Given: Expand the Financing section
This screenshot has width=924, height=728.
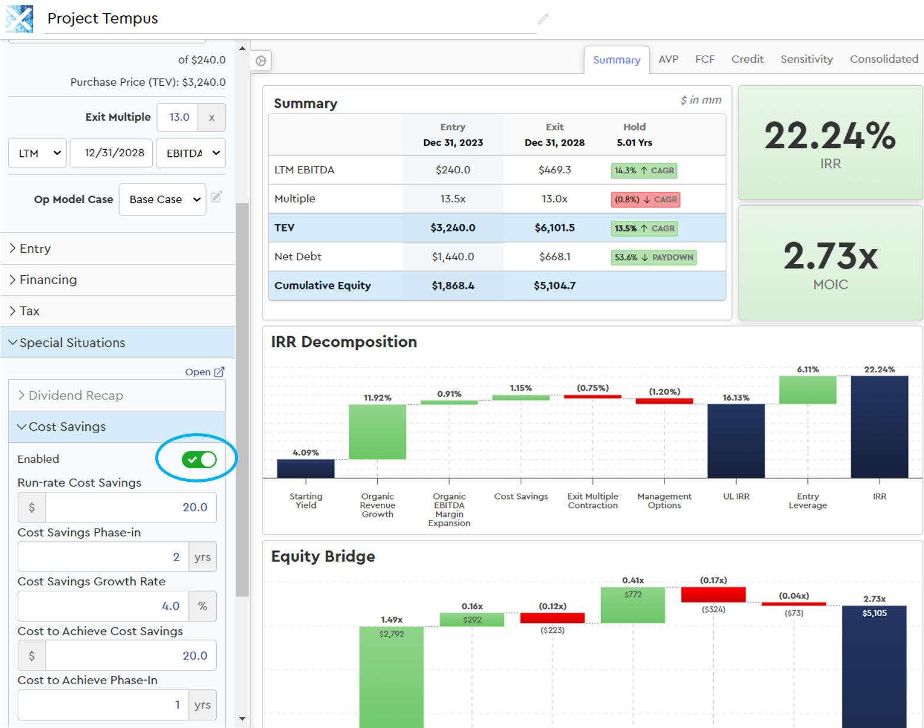Looking at the screenshot, I should pyautogui.click(x=118, y=279).
